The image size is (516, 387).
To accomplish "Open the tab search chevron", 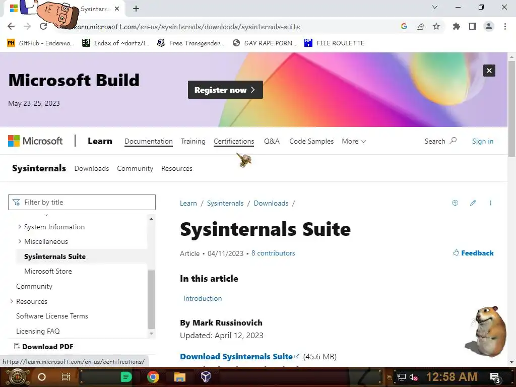I will click(435, 7).
